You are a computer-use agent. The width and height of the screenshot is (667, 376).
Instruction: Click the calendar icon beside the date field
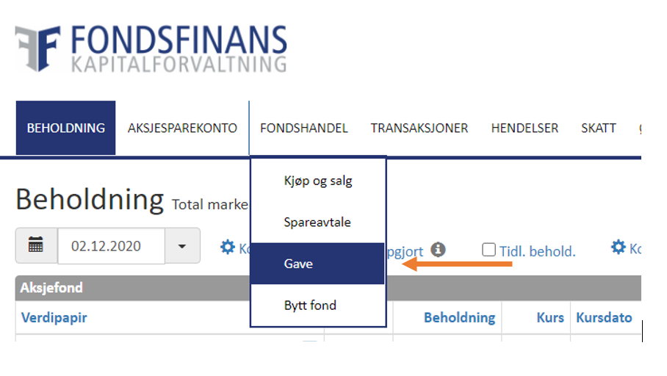click(x=36, y=245)
